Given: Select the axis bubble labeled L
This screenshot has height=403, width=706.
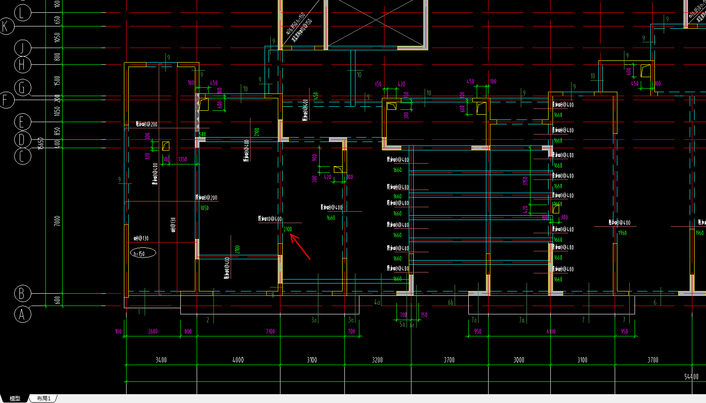Looking at the screenshot, I should pos(22,13).
